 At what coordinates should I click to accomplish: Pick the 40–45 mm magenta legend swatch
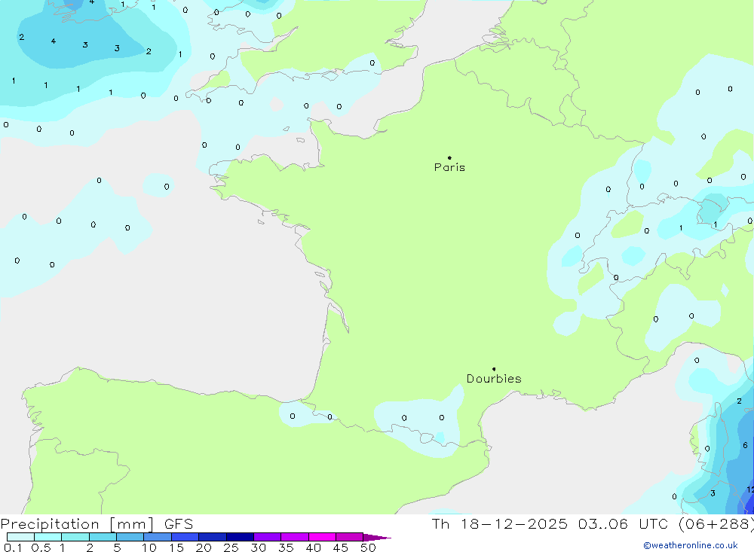(x=322, y=537)
